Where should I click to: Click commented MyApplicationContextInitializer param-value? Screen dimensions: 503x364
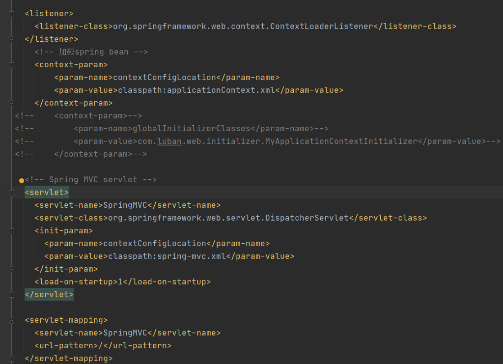click(x=341, y=141)
